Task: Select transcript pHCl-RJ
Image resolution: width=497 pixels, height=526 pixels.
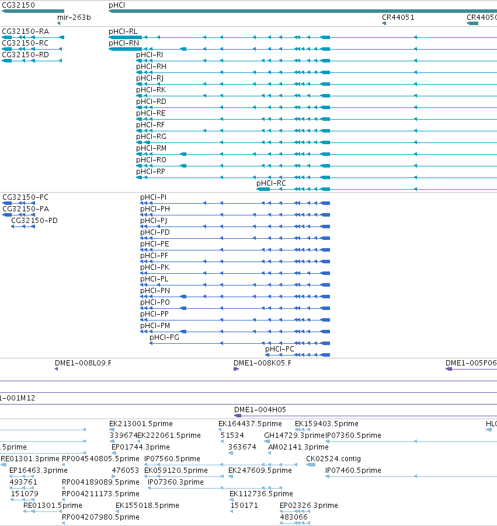Action: point(150,78)
